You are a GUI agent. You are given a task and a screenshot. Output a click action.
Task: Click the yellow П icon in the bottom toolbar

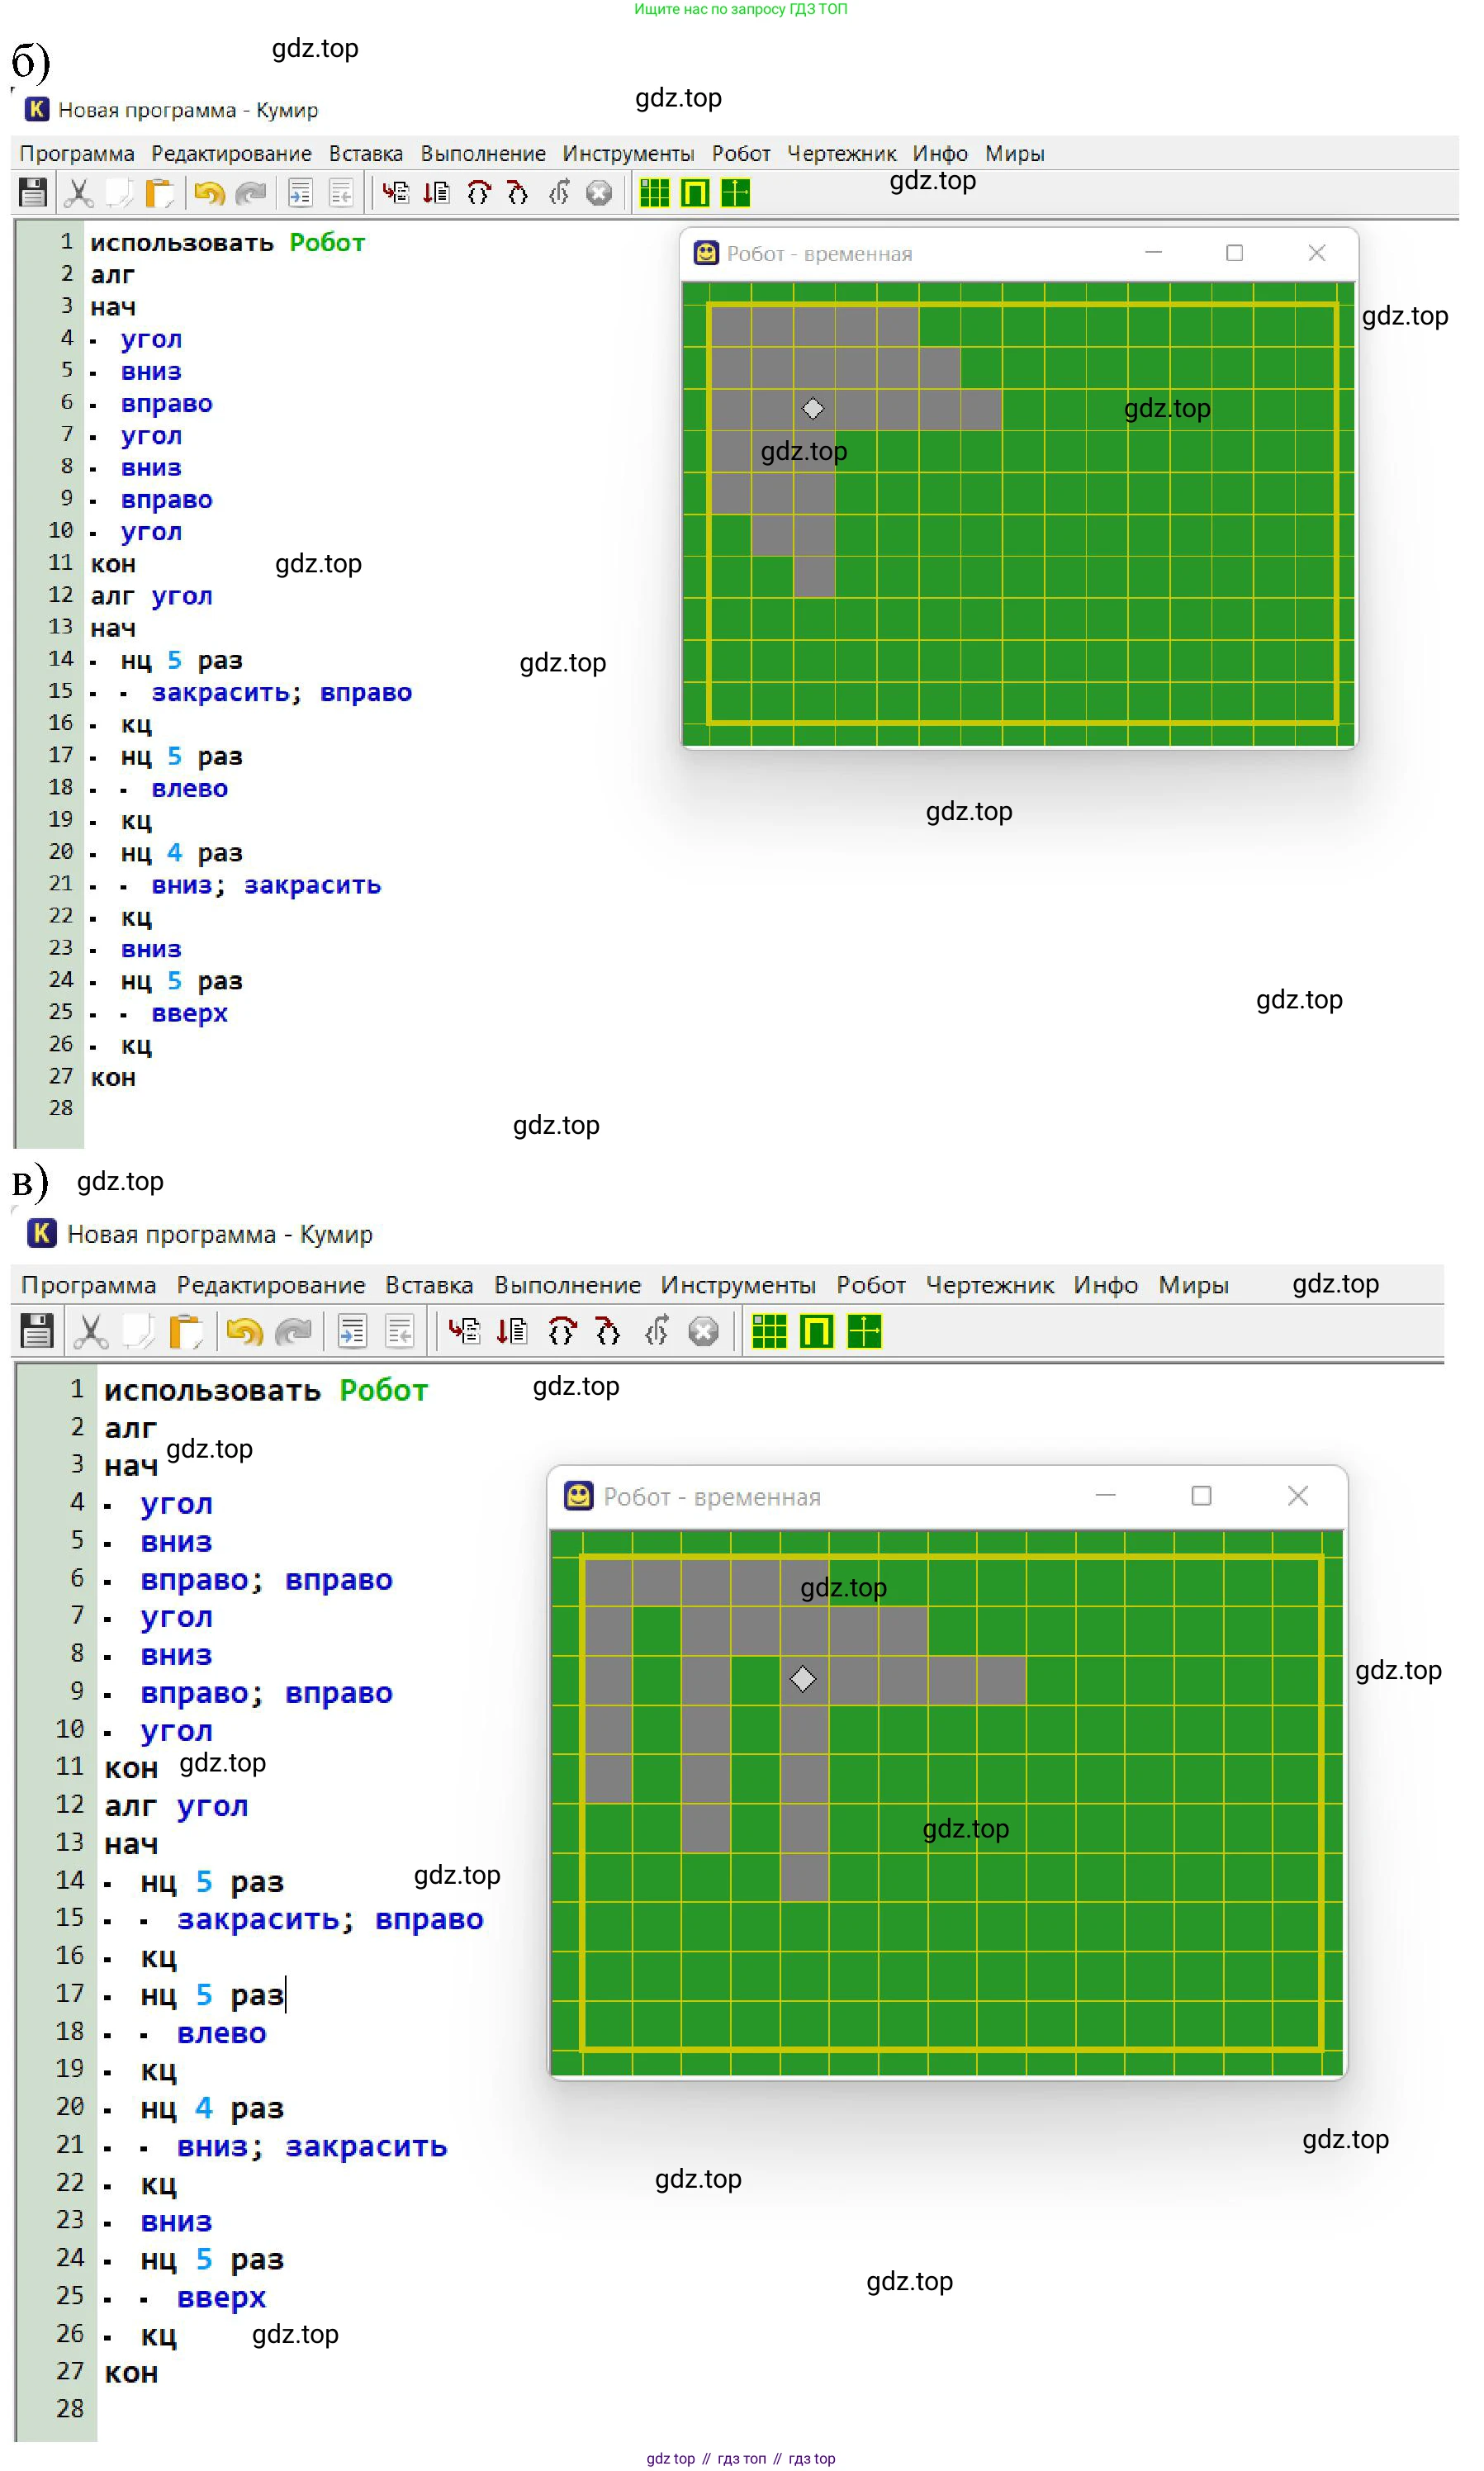(816, 1331)
